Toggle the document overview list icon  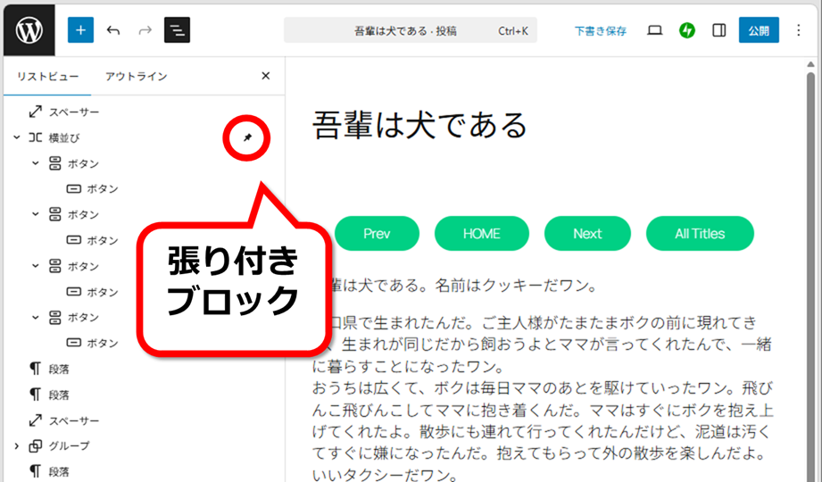(x=177, y=30)
